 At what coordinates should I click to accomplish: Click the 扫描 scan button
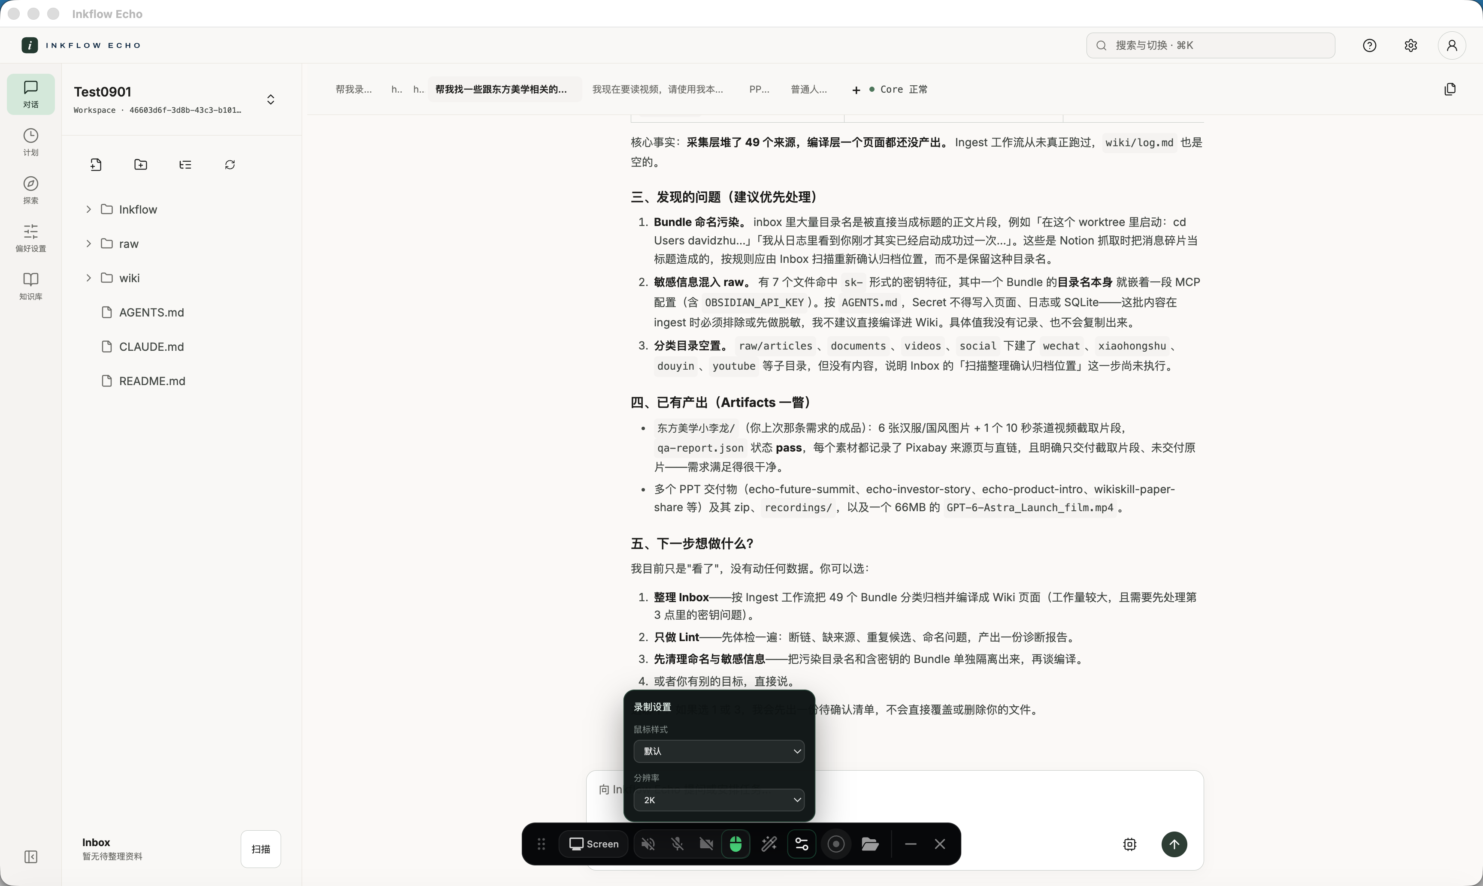tap(261, 849)
